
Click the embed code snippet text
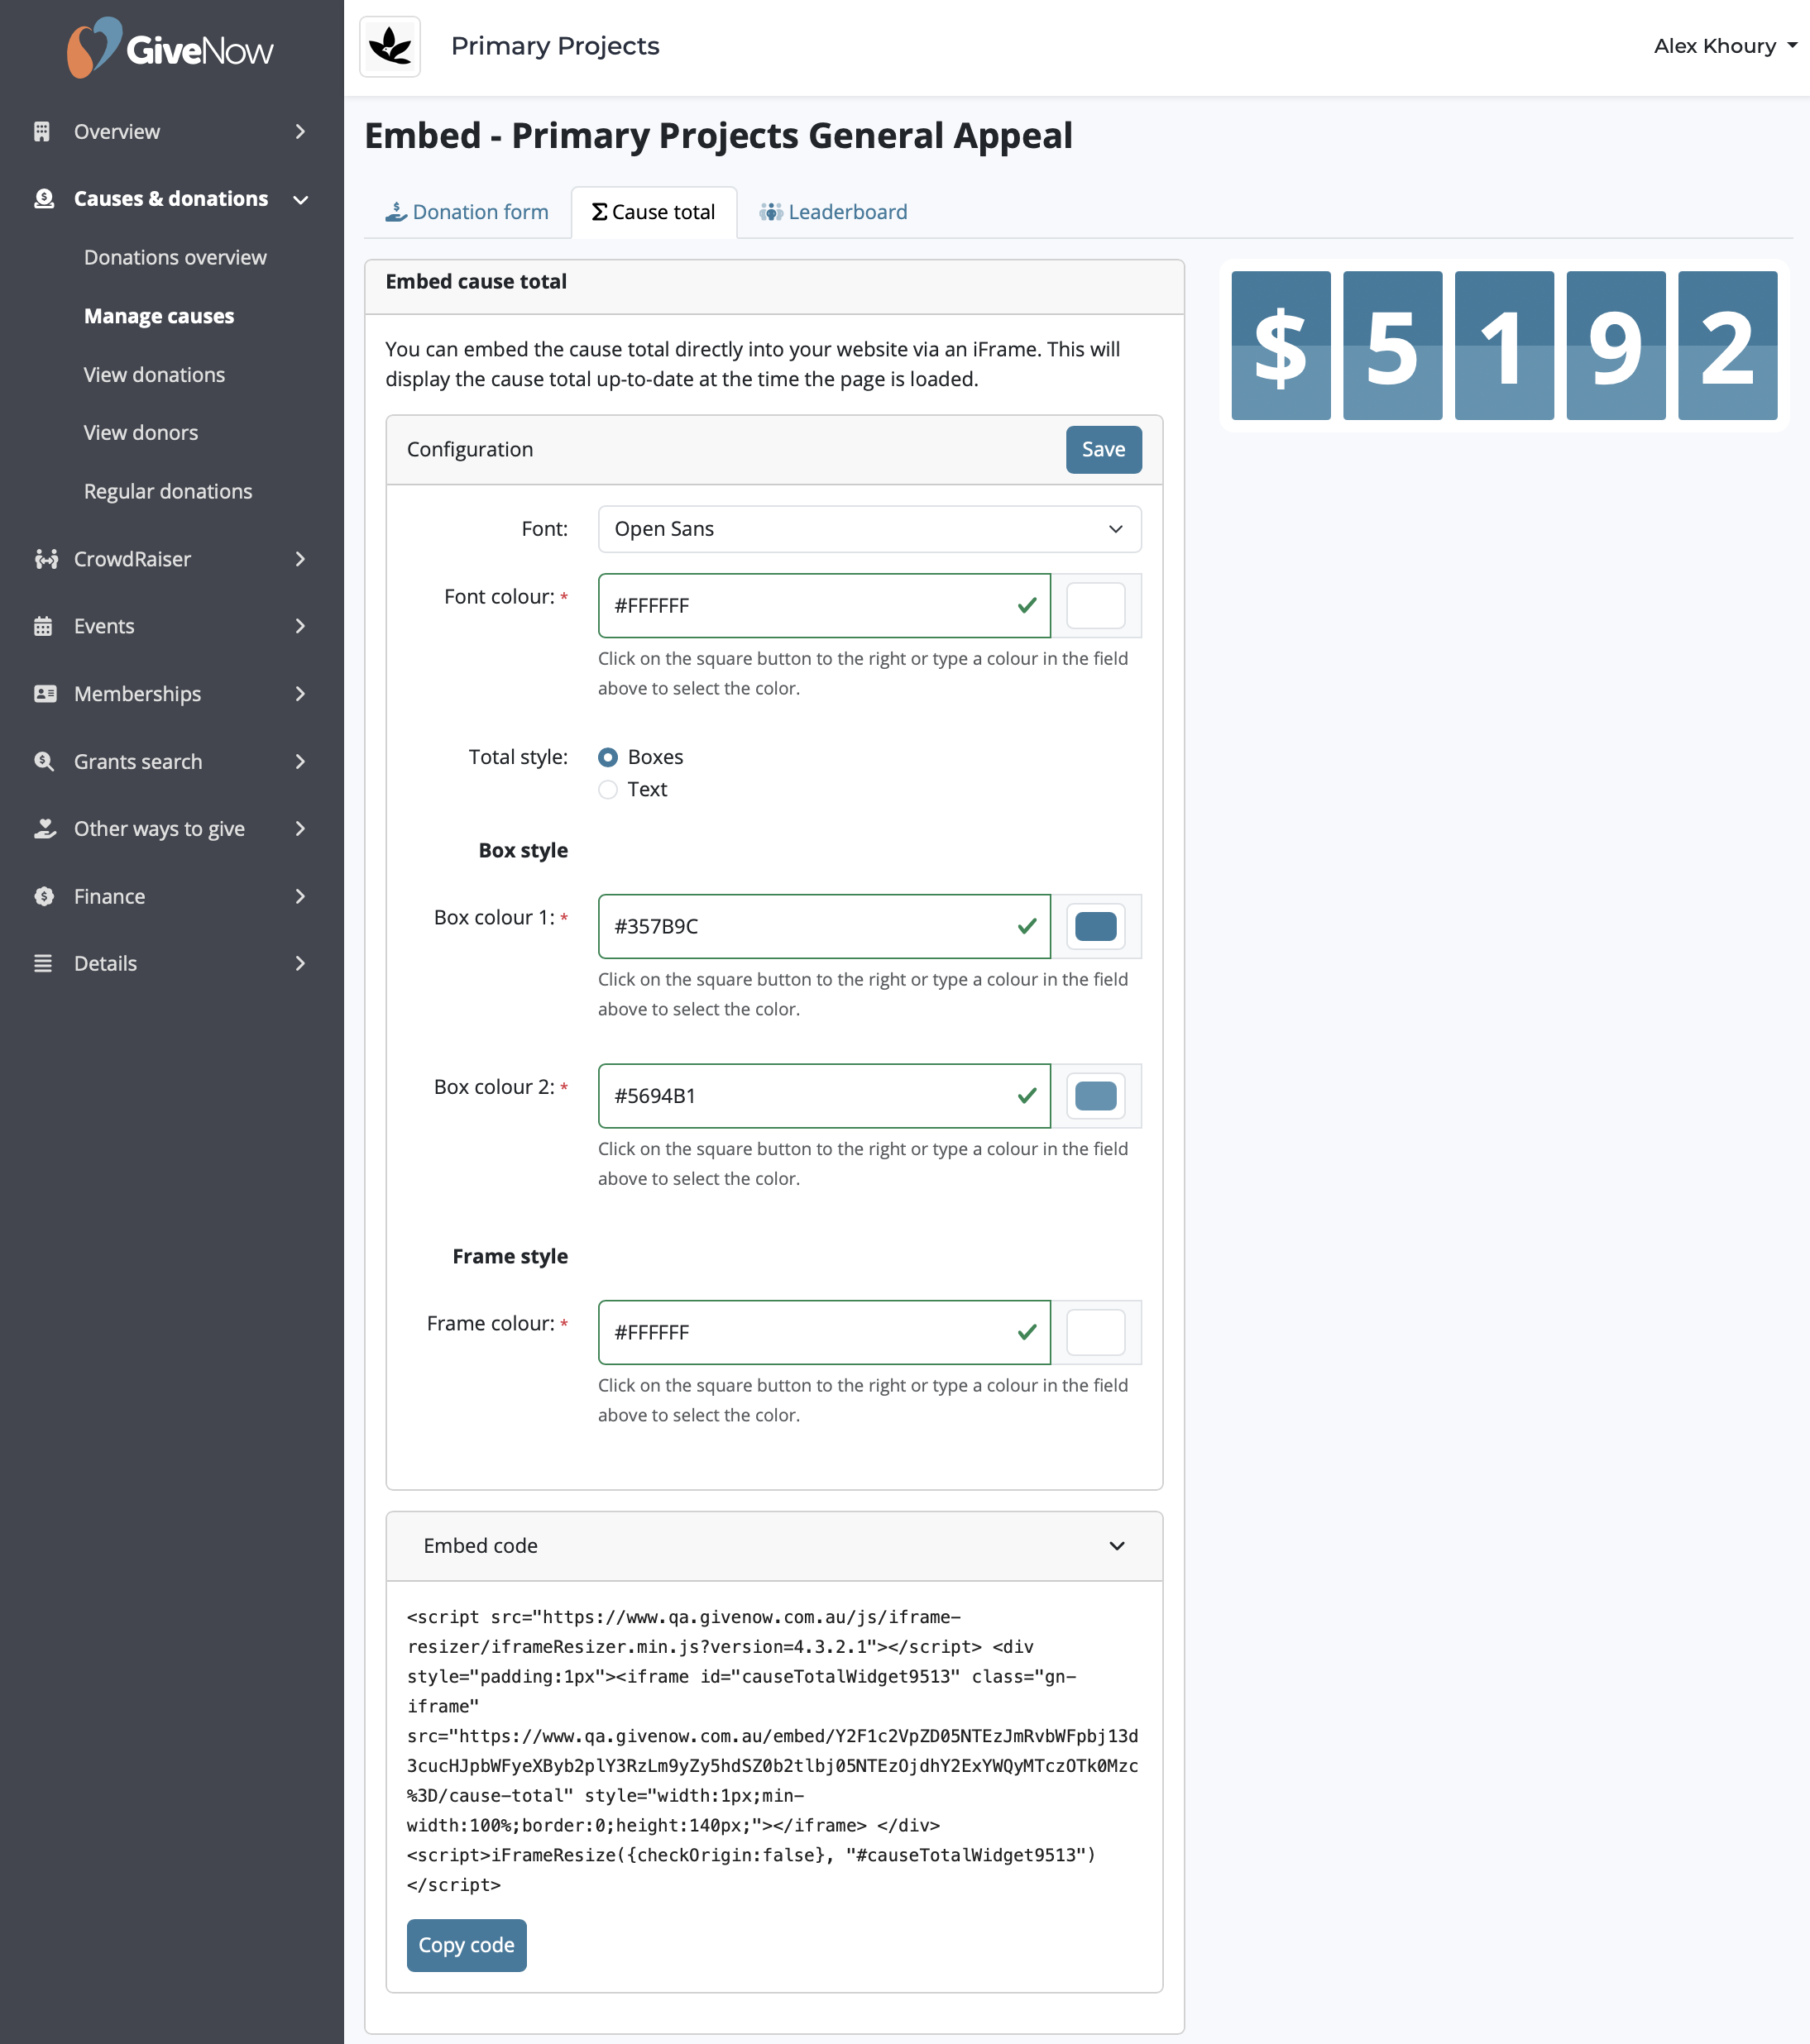pos(773,1751)
